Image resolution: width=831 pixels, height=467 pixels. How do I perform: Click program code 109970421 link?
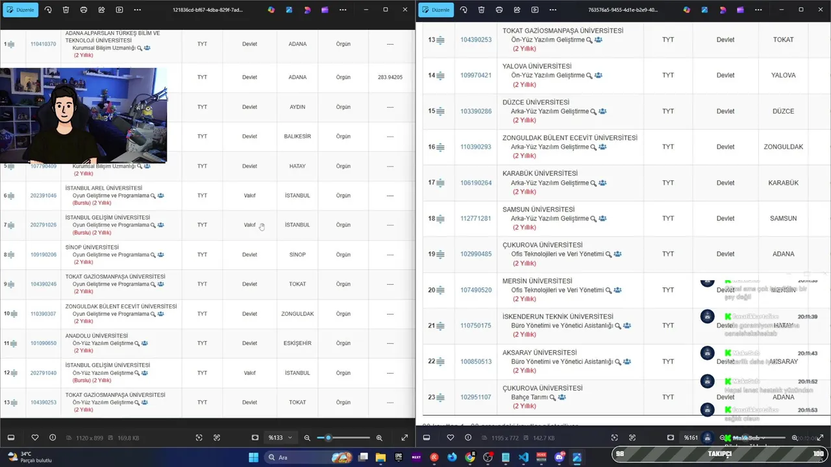(x=476, y=75)
